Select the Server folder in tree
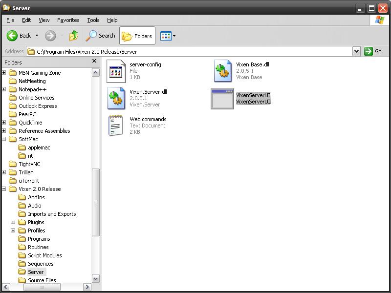 (x=32, y=272)
